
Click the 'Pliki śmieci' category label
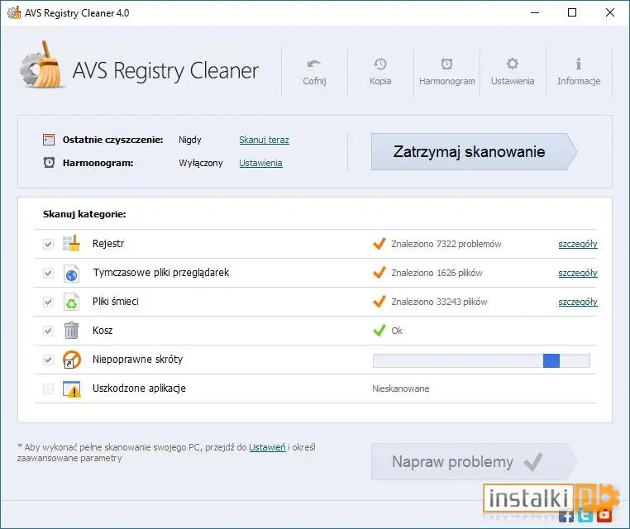tap(115, 301)
